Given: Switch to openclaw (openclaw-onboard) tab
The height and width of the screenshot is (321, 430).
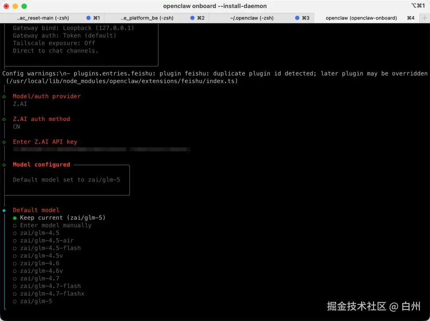Looking at the screenshot, I should pos(366,18).
